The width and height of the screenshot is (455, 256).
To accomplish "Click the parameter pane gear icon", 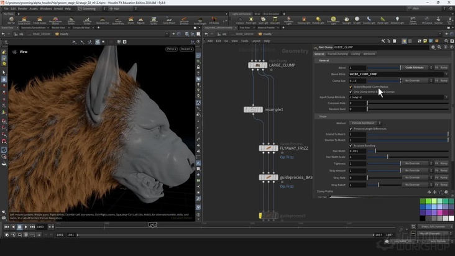I will [433, 47].
